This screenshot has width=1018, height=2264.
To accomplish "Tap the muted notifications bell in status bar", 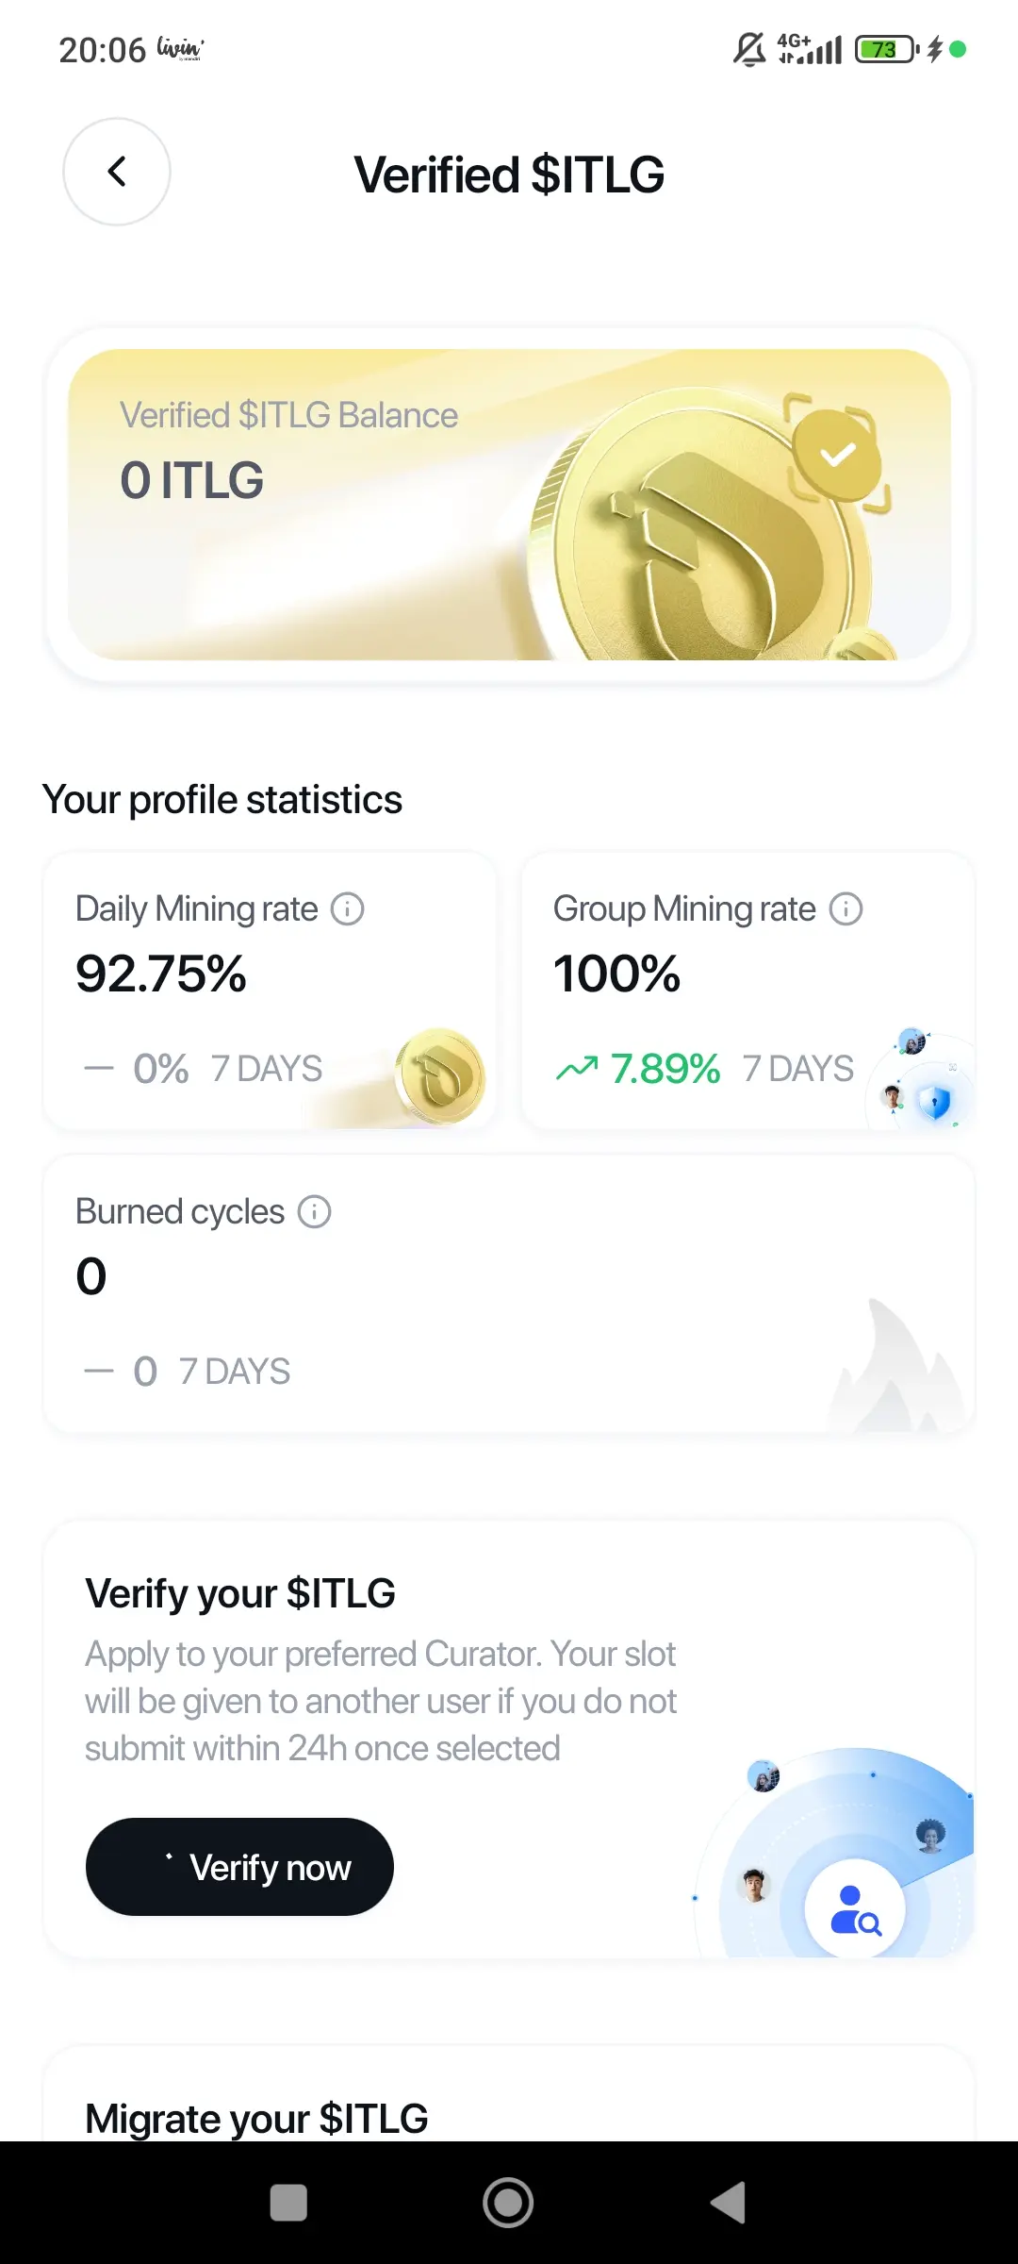I will click(x=749, y=49).
